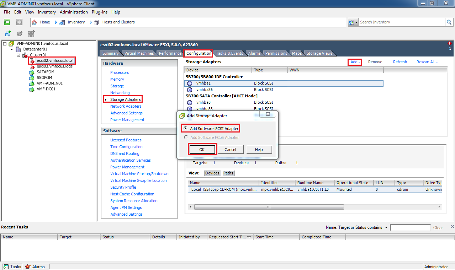
Task: Click the red alert icon in host header
Action: [450, 43]
